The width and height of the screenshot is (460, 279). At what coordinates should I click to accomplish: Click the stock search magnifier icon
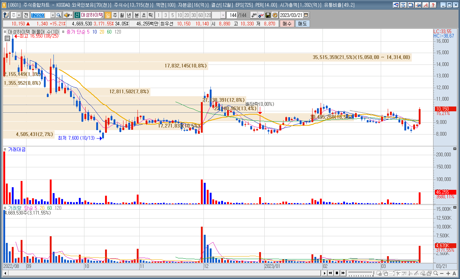click(x=59, y=15)
